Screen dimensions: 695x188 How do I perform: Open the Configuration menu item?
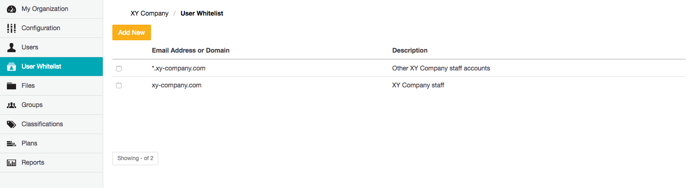coord(41,28)
